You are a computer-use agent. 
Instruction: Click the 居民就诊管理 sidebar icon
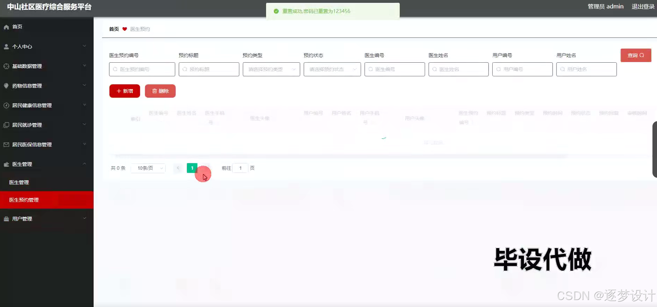[x=6, y=125]
